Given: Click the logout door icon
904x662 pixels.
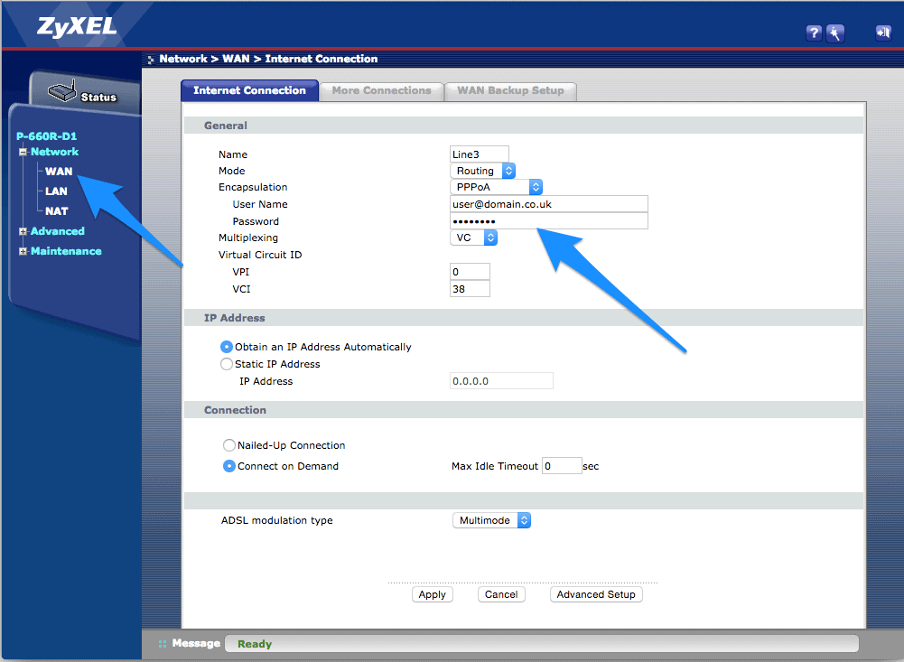Looking at the screenshot, I should point(882,33).
